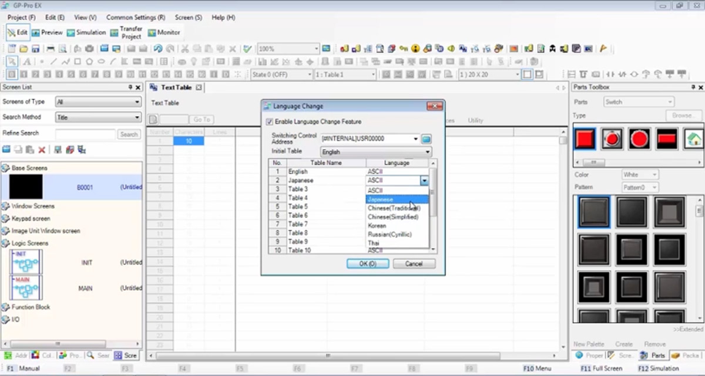Open the Screen menu
The height and width of the screenshot is (376, 705).
(189, 18)
